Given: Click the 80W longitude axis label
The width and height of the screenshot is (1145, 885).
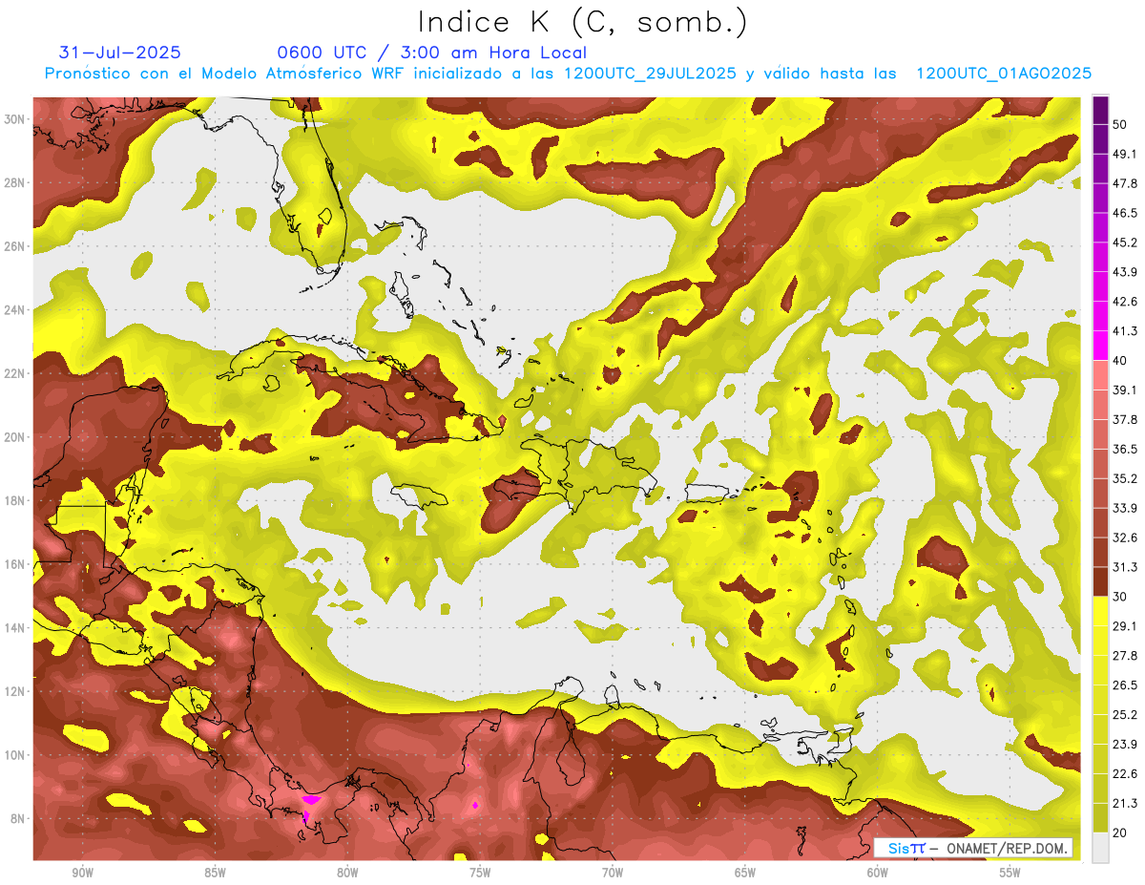Looking at the screenshot, I should coord(347,873).
